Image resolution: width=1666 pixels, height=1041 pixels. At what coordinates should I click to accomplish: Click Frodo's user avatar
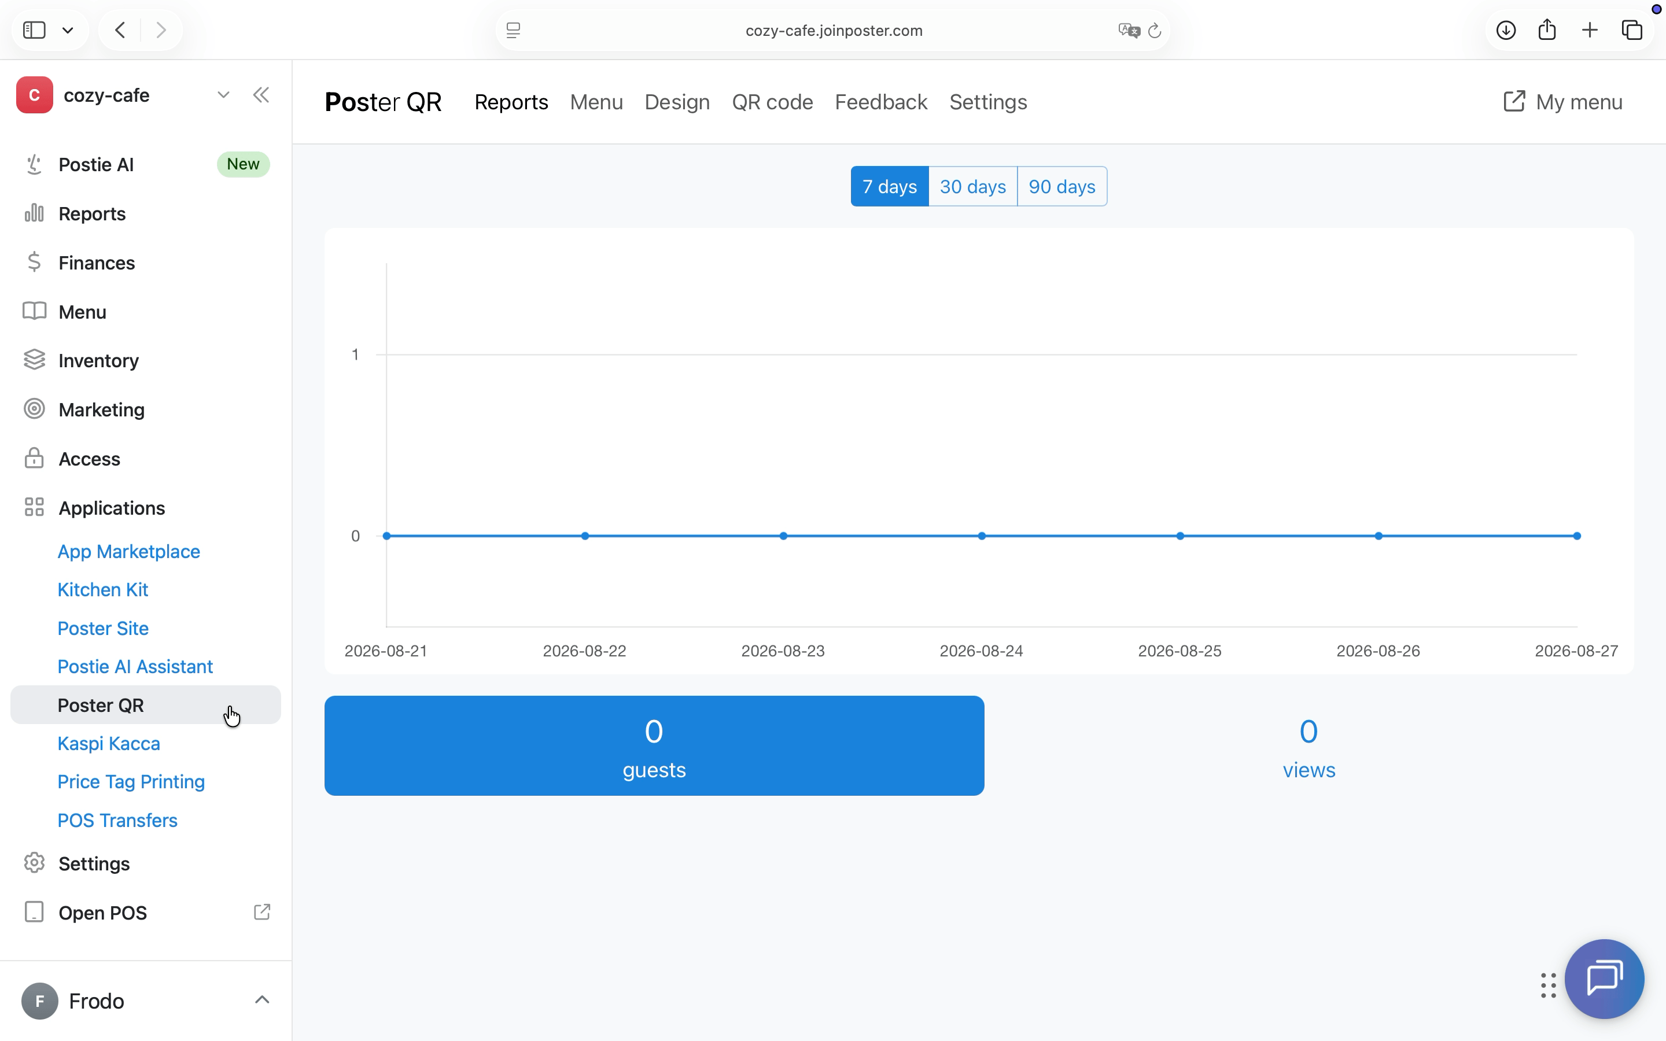[40, 1001]
